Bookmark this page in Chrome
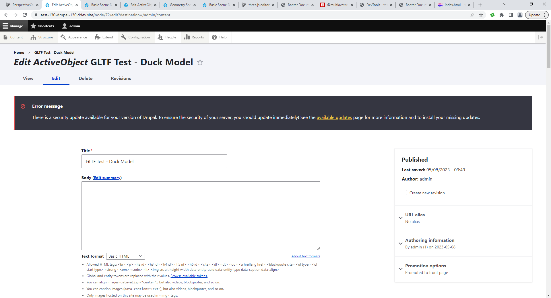This screenshot has height=298, width=551. point(481,15)
